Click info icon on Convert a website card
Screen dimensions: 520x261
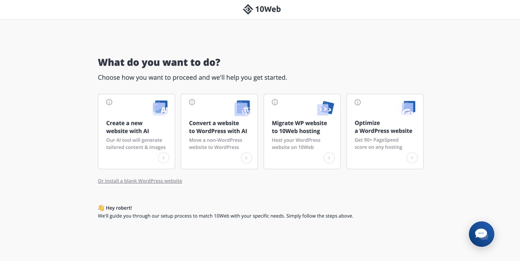[192, 102]
